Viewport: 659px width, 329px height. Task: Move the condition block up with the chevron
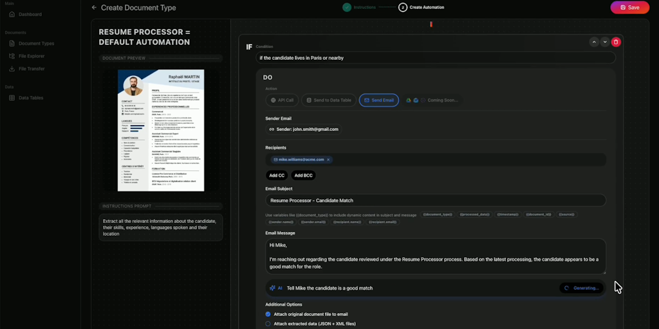[x=594, y=42]
